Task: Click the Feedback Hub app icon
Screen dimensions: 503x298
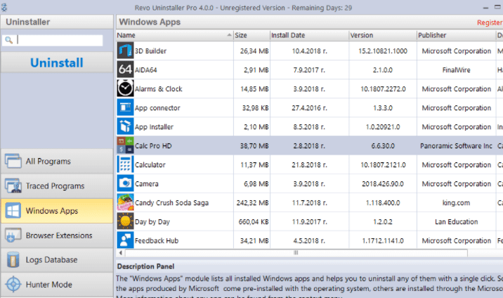Action: 125,240
